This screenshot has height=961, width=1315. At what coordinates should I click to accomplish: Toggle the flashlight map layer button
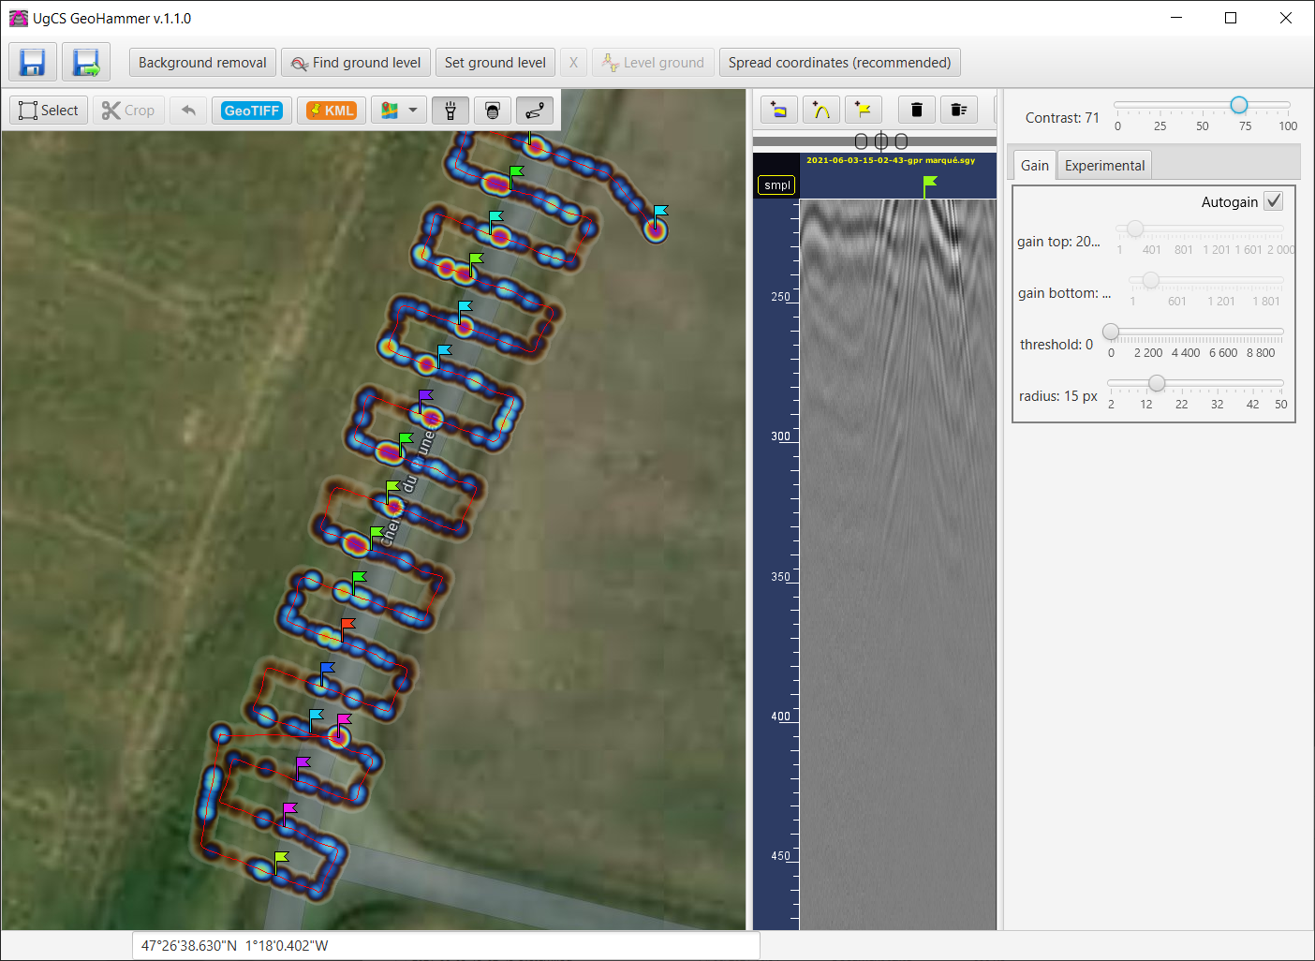[x=451, y=111]
